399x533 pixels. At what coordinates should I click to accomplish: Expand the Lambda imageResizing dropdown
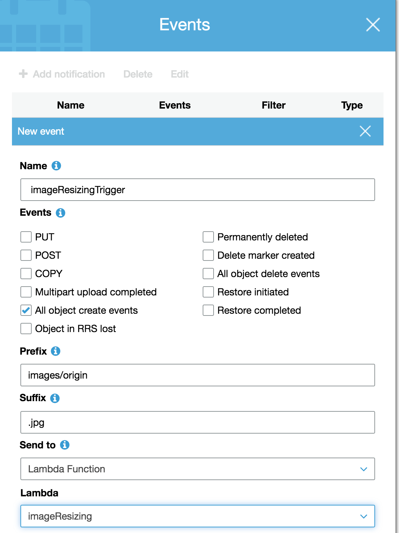(197, 516)
